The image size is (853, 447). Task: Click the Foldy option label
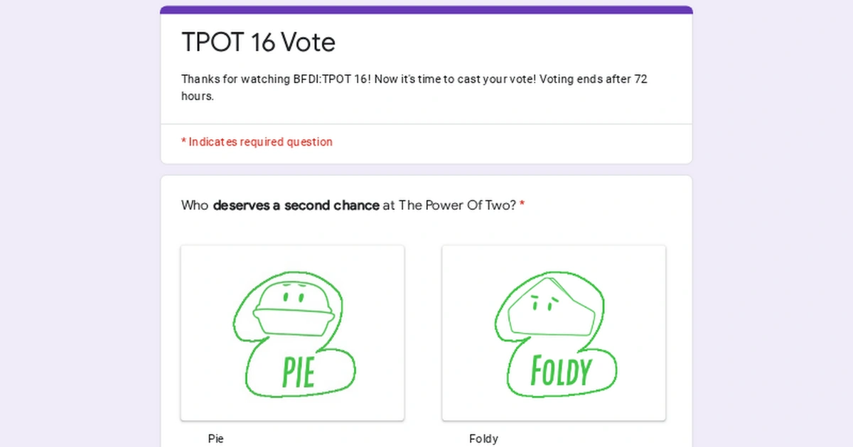[x=484, y=438]
